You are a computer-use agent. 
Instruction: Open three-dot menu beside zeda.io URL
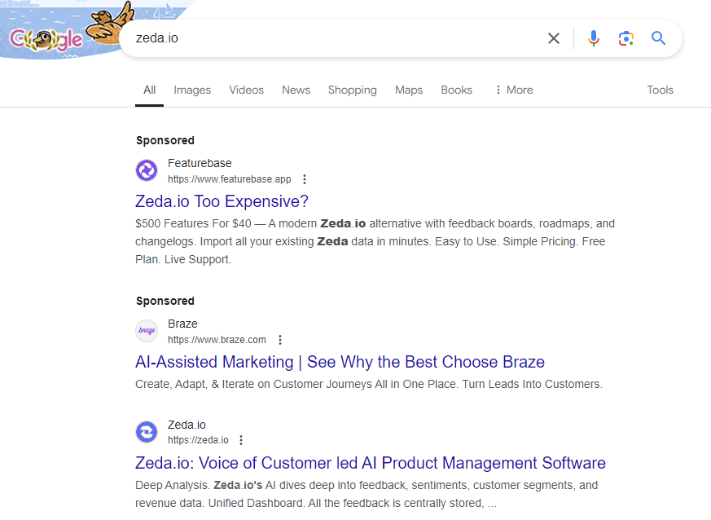coord(241,440)
